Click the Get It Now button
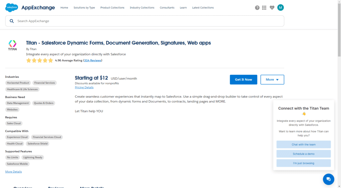341x188 pixels. pyautogui.click(x=243, y=80)
